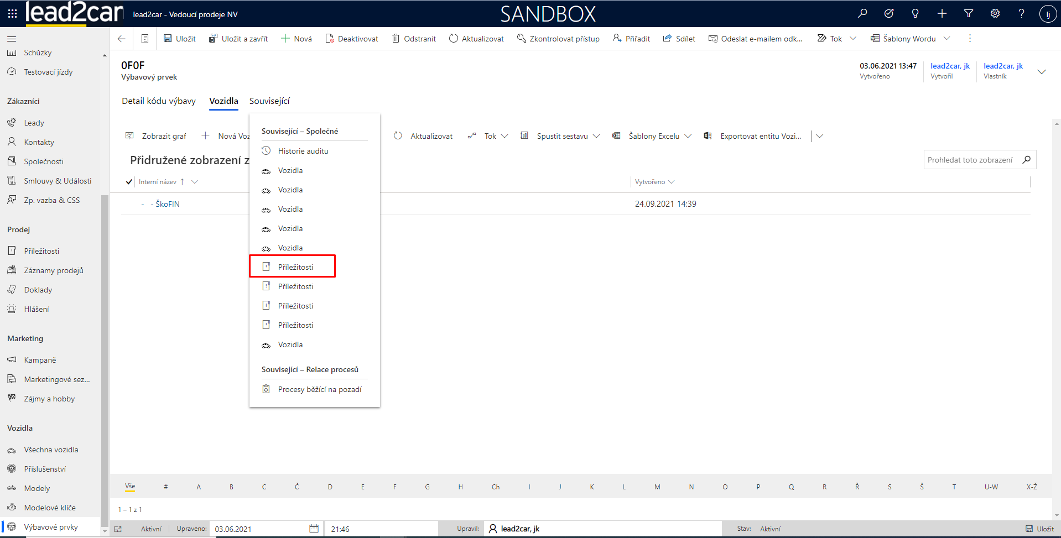
Task: Switch to Detail kódu výbavy tab
Action: coord(159,101)
